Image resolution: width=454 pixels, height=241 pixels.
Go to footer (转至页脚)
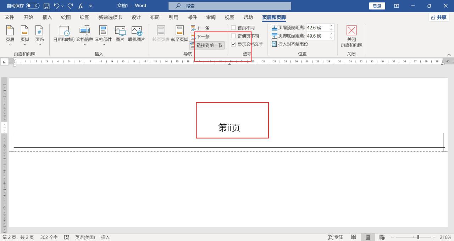coord(179,34)
